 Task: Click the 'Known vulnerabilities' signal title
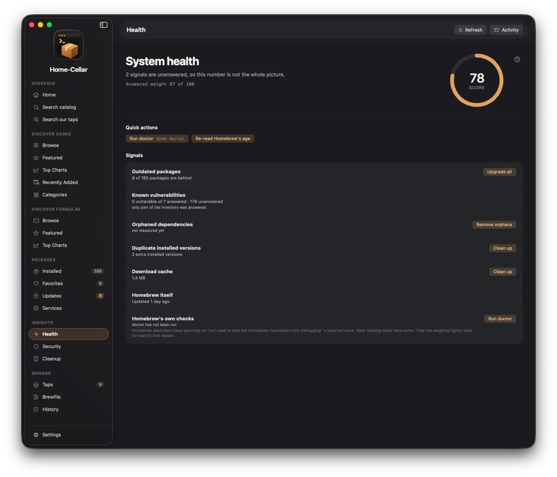tap(159, 195)
